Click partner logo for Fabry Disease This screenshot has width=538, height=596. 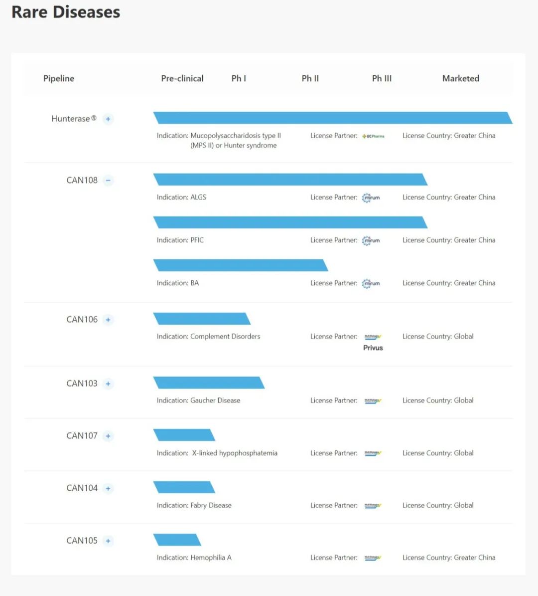(373, 506)
